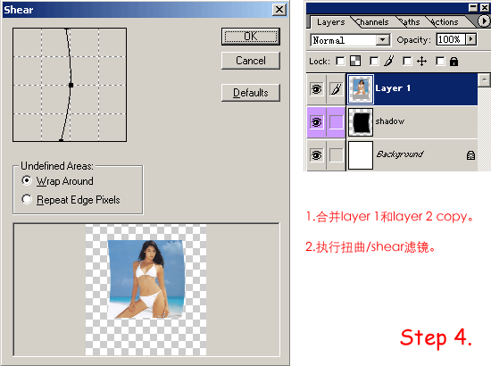Select the Layer 1 layer name
The width and height of the screenshot is (491, 366).
pyautogui.click(x=393, y=88)
